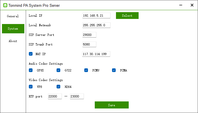Toggle the PCMU codec checkbox
Viewport: 198px width, 113px height.
[x=86, y=70]
